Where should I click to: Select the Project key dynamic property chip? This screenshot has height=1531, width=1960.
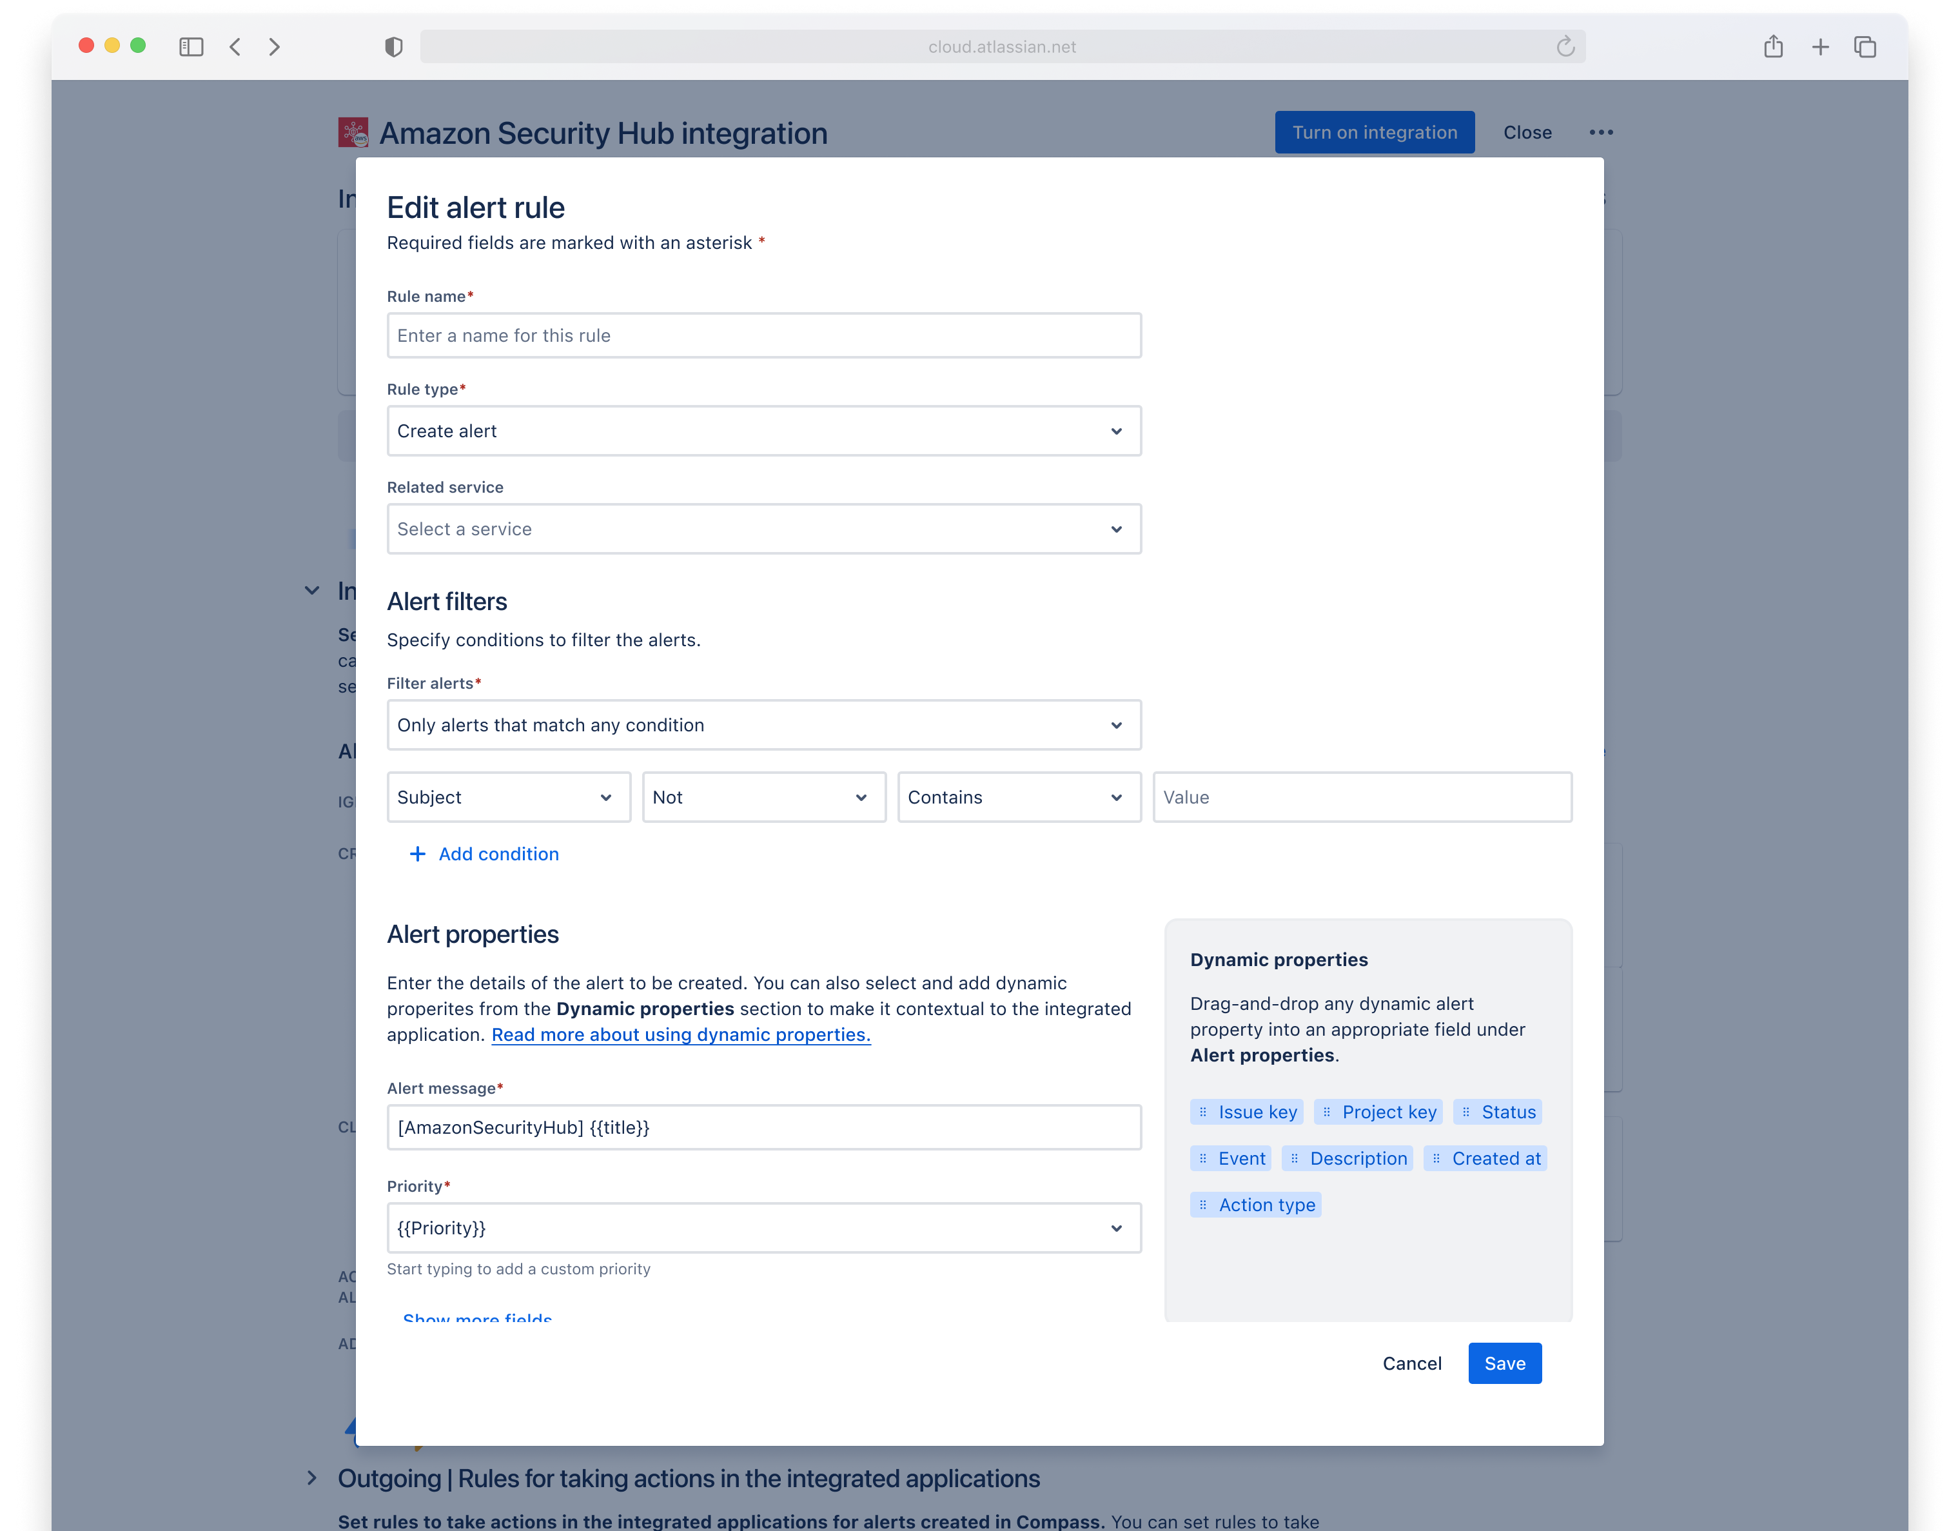tap(1378, 1112)
